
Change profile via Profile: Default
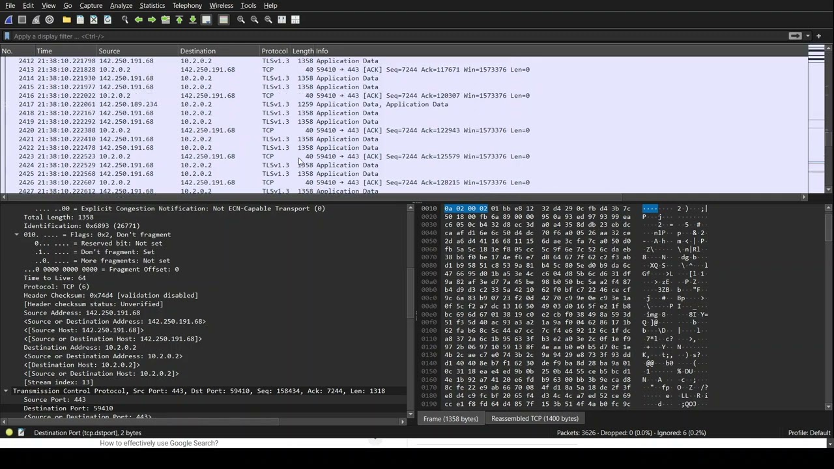click(809, 433)
